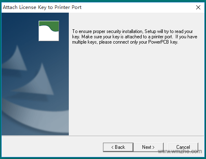Screen dimensions: 206x159
Task: Close the Attach License Key dialog
Action: pyautogui.click(x=198, y=7)
